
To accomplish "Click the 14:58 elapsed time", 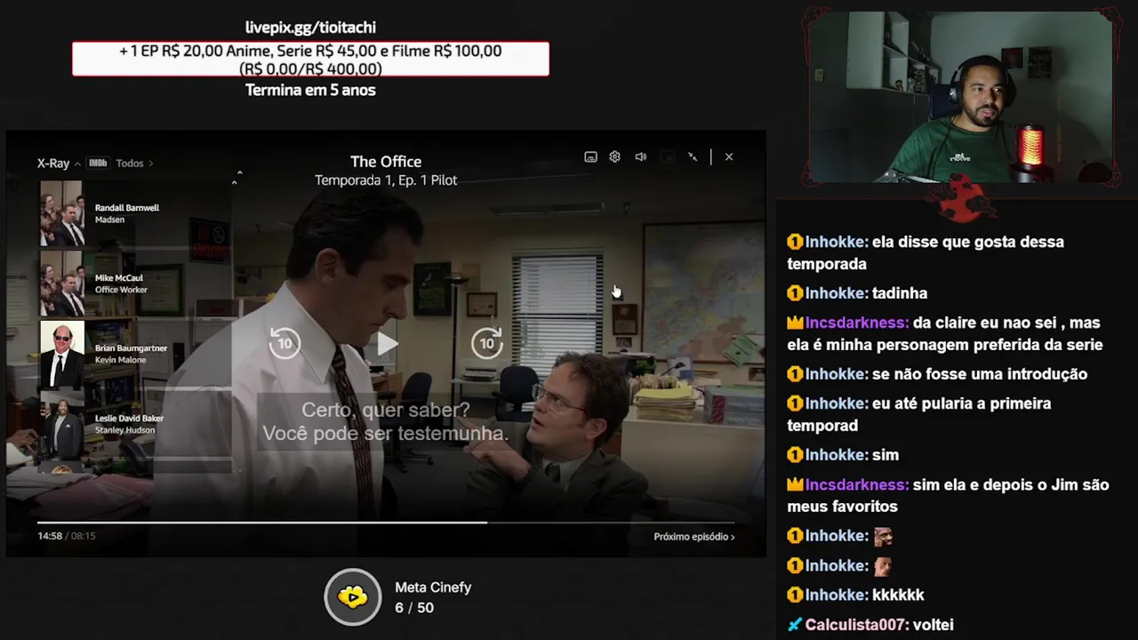I will pos(50,536).
